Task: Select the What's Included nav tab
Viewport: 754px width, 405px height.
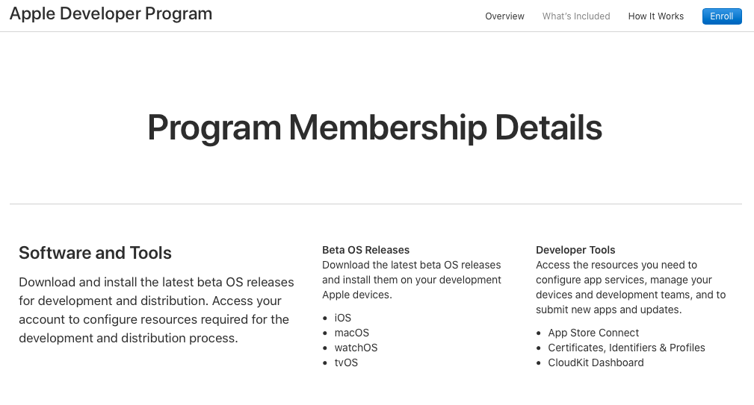Action: tap(576, 16)
